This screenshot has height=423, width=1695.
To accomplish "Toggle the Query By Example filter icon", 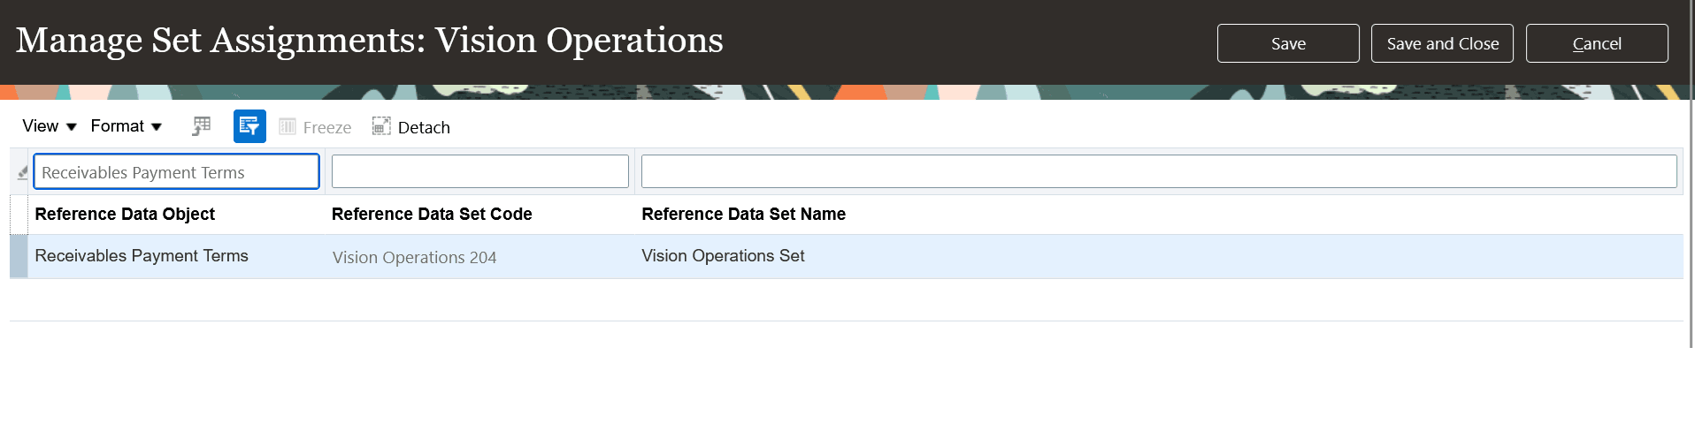I will [x=249, y=126].
